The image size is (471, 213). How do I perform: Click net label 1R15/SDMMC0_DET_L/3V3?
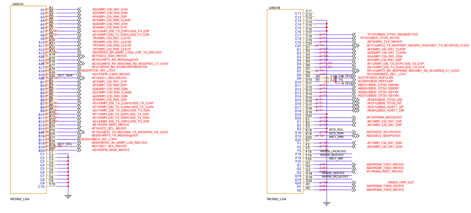pyautogui.click(x=387, y=74)
